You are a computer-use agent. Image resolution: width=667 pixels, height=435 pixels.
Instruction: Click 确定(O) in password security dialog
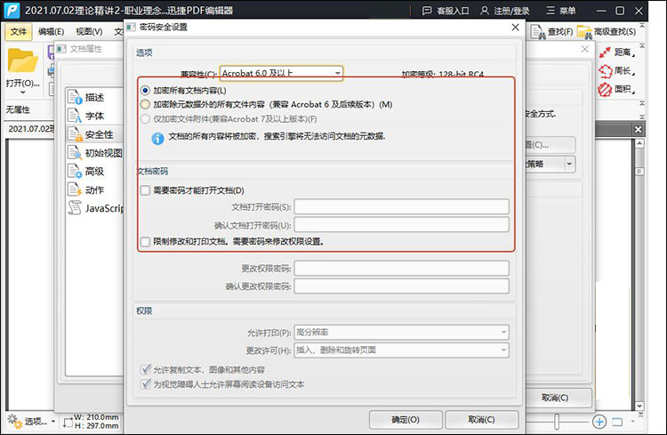point(406,420)
